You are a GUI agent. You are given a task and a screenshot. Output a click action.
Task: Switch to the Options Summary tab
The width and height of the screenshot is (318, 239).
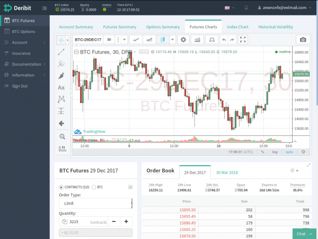pos(162,27)
